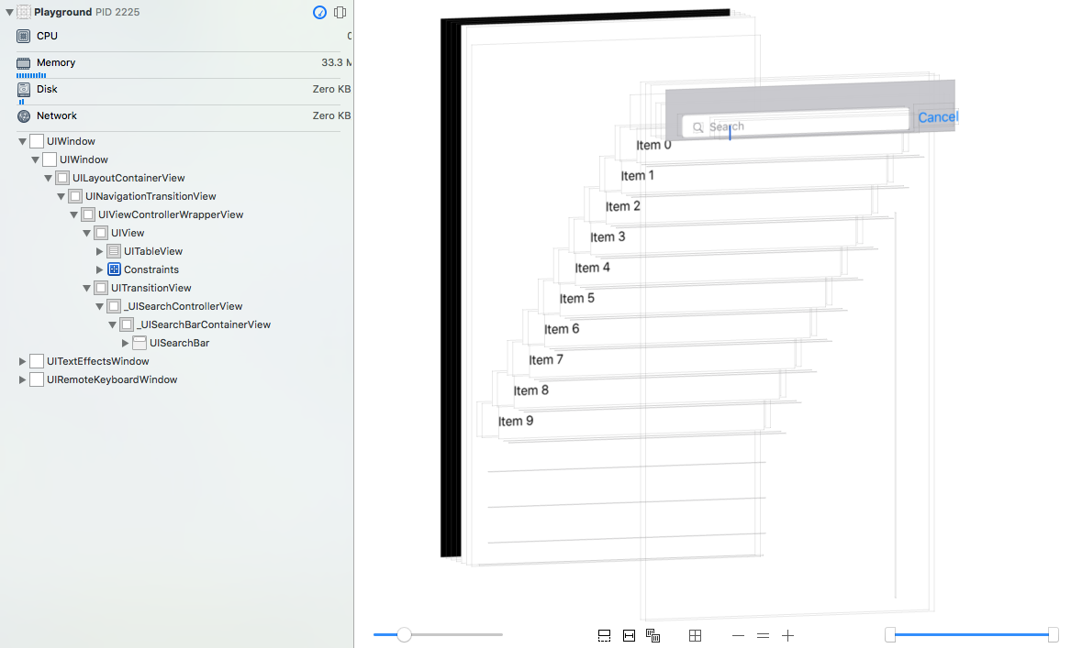Image resolution: width=1071 pixels, height=648 pixels.
Task: Orient the canvas using the 2D grid icon
Action: click(695, 634)
